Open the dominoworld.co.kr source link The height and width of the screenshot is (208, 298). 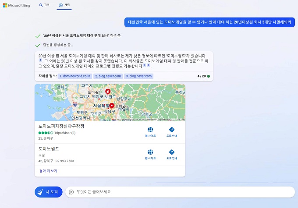coord(75,76)
